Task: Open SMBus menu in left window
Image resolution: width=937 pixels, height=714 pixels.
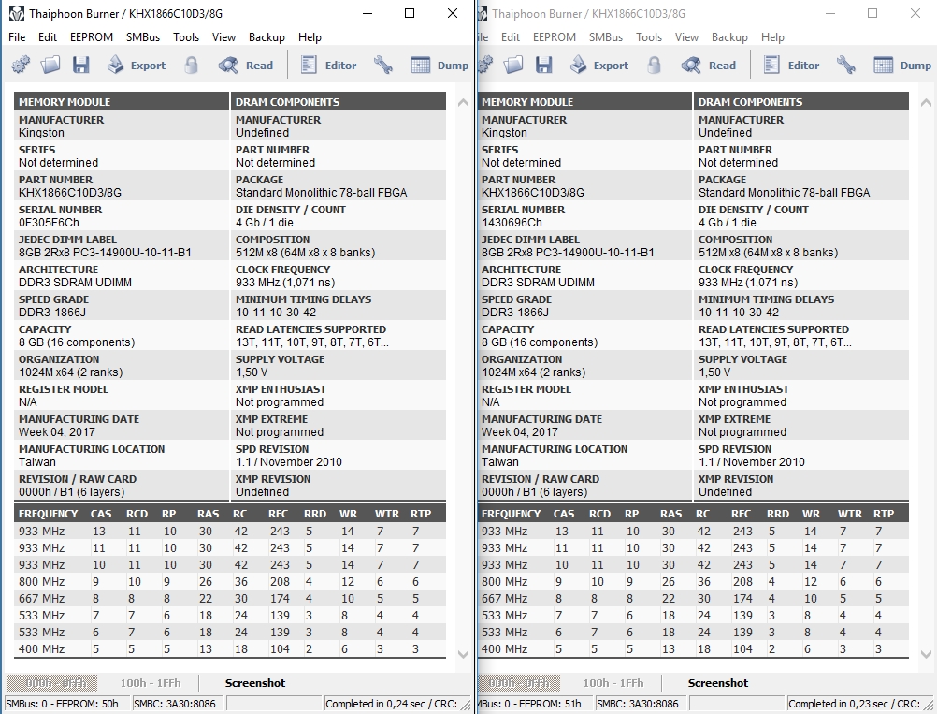Action: (143, 37)
